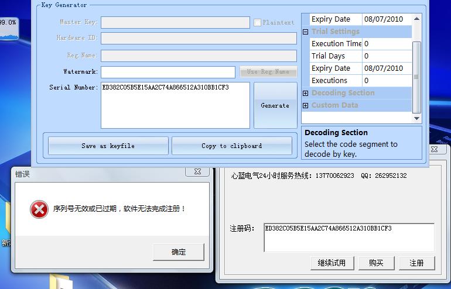Toggle the Plaintext checkbox
This screenshot has width=451, height=289.
tap(257, 22)
